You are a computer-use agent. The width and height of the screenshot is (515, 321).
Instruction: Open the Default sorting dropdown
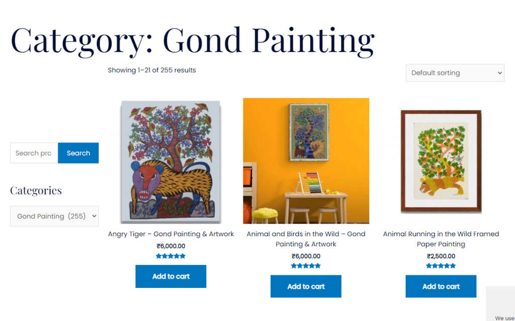tap(455, 73)
